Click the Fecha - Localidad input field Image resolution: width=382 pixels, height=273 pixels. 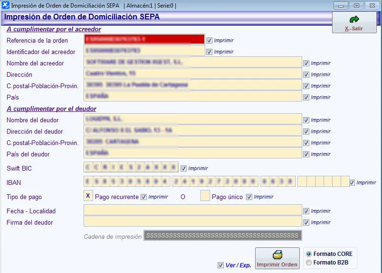[x=192, y=210]
